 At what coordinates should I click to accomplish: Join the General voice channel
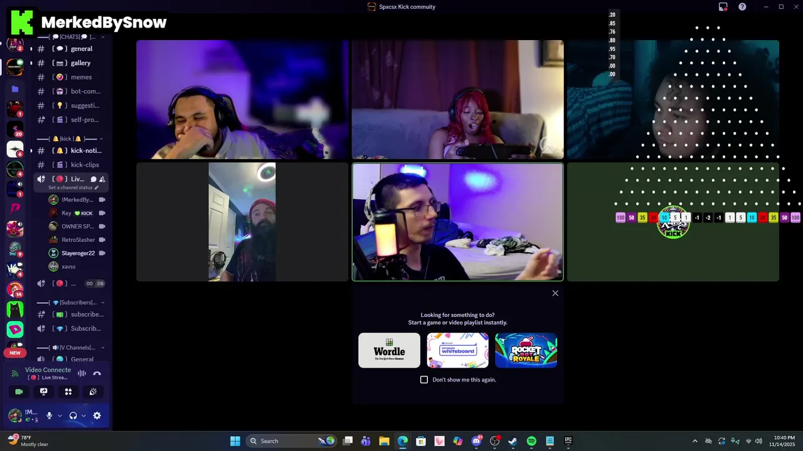click(71, 359)
